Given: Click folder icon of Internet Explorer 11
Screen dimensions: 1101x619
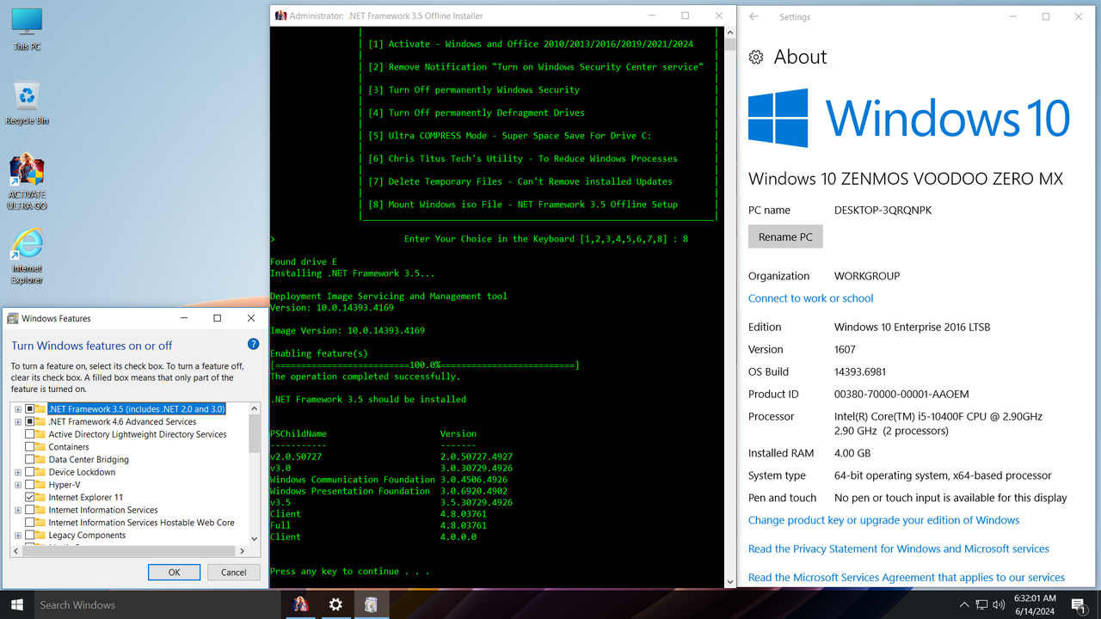Looking at the screenshot, I should [41, 497].
